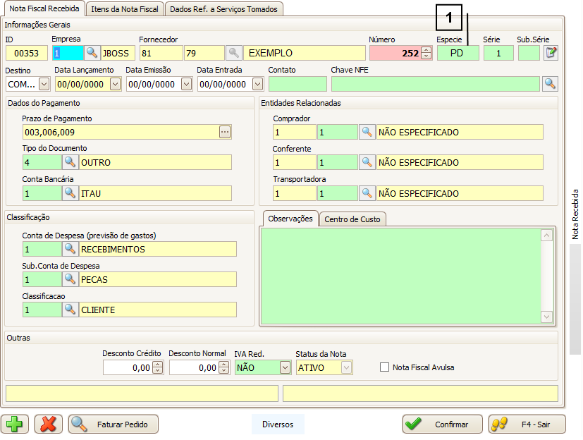Click the Conta Bancária lookup icon
This screenshot has height=440, width=583.
pyautogui.click(x=70, y=193)
